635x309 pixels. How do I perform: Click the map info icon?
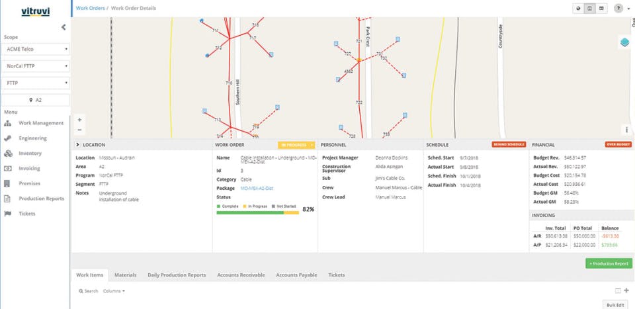click(x=626, y=130)
